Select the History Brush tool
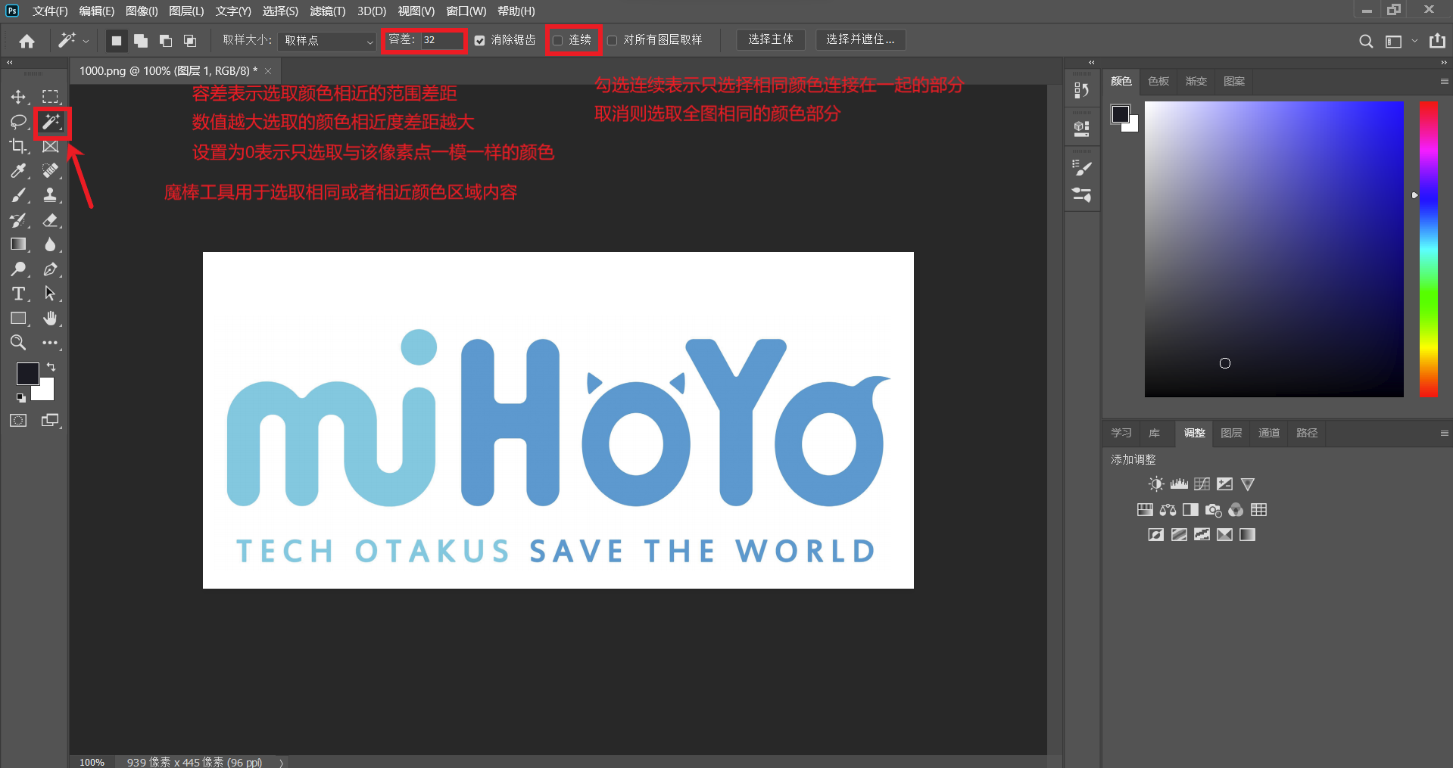This screenshot has width=1453, height=768. click(x=18, y=220)
